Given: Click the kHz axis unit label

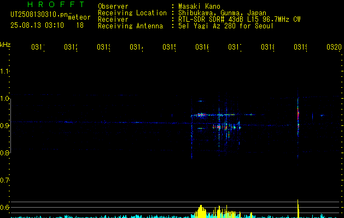Looking at the screenshot, I should click(x=5, y=45).
